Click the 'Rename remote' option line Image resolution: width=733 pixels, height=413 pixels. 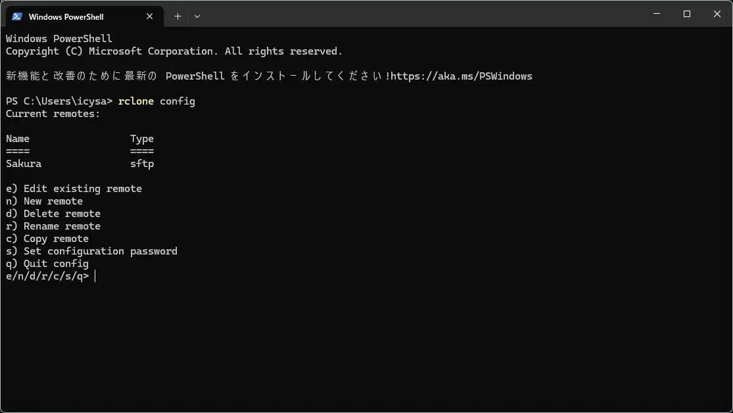coord(53,226)
